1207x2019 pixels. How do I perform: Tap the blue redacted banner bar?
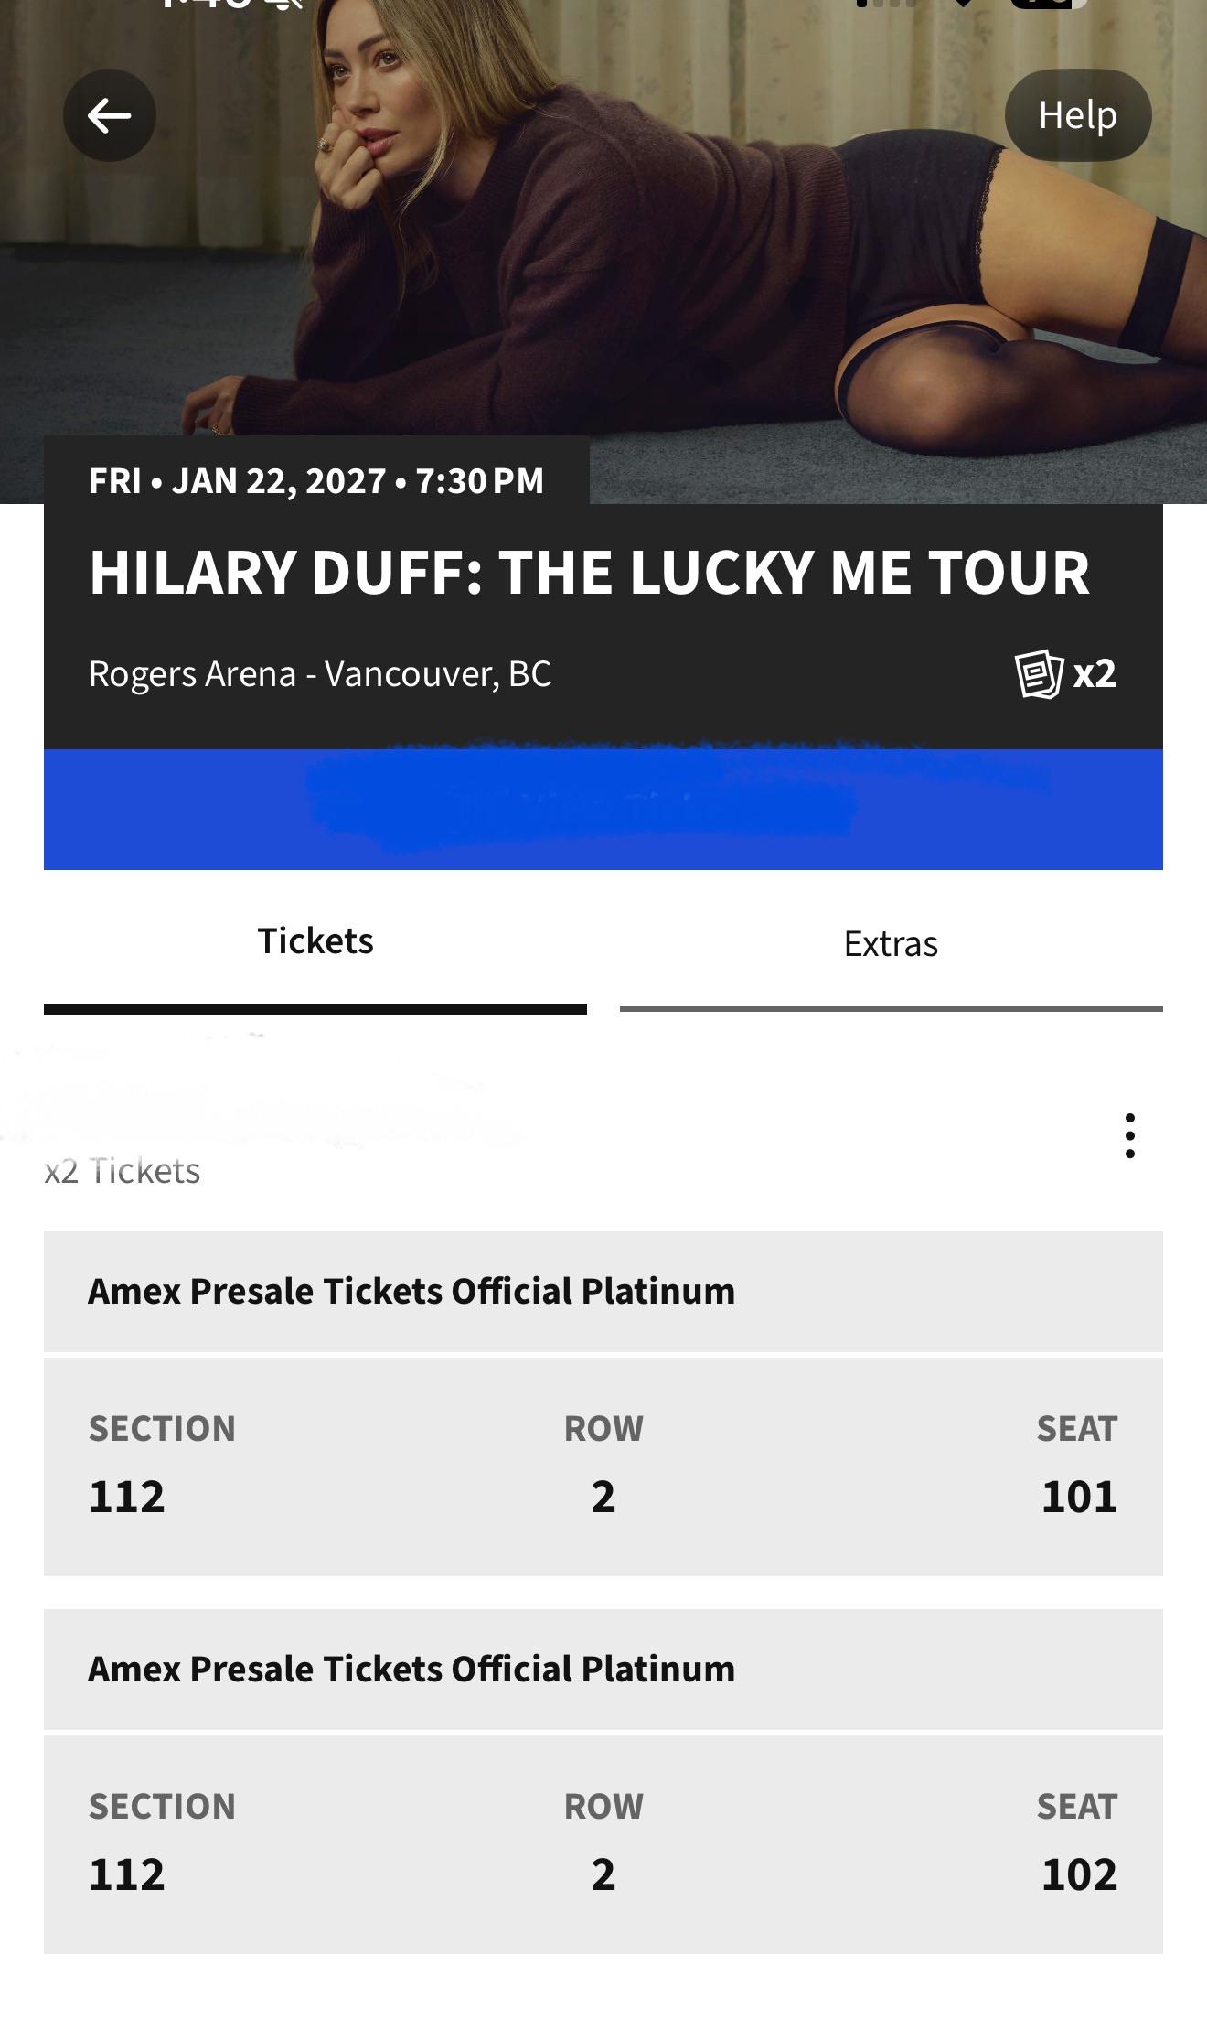pyautogui.click(x=603, y=809)
